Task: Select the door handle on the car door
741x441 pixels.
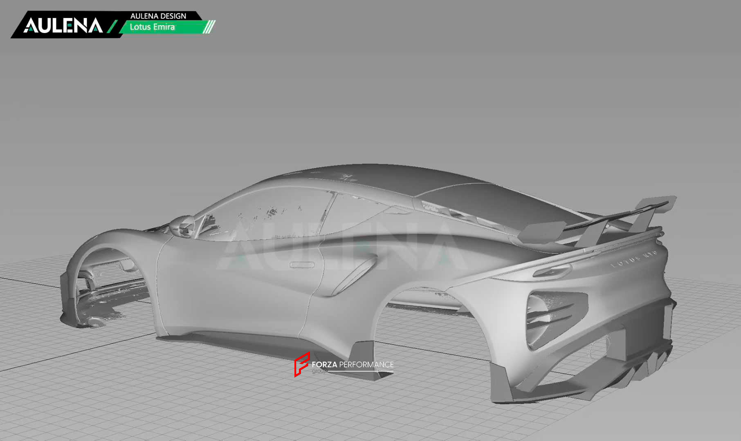Action: (x=302, y=265)
